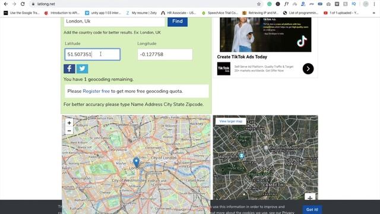Open 'Introduction to API...' bookmark
The width and height of the screenshot is (380, 214).
coord(62,13)
